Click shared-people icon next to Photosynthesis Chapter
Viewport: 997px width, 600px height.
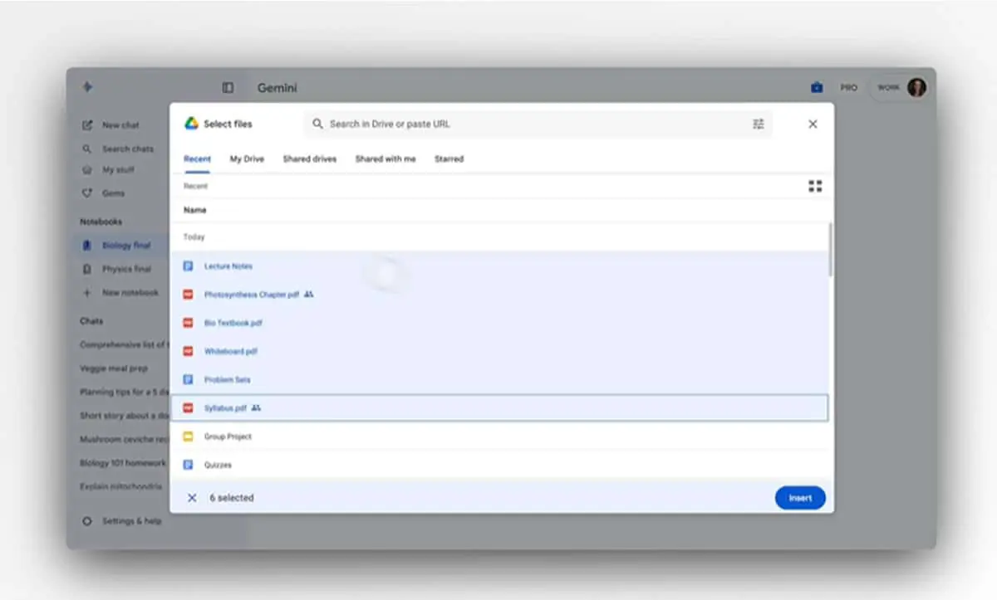309,295
